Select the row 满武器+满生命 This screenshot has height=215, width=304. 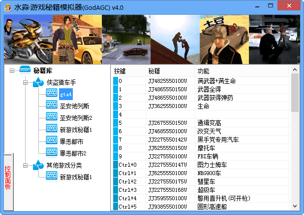(x=202, y=81)
